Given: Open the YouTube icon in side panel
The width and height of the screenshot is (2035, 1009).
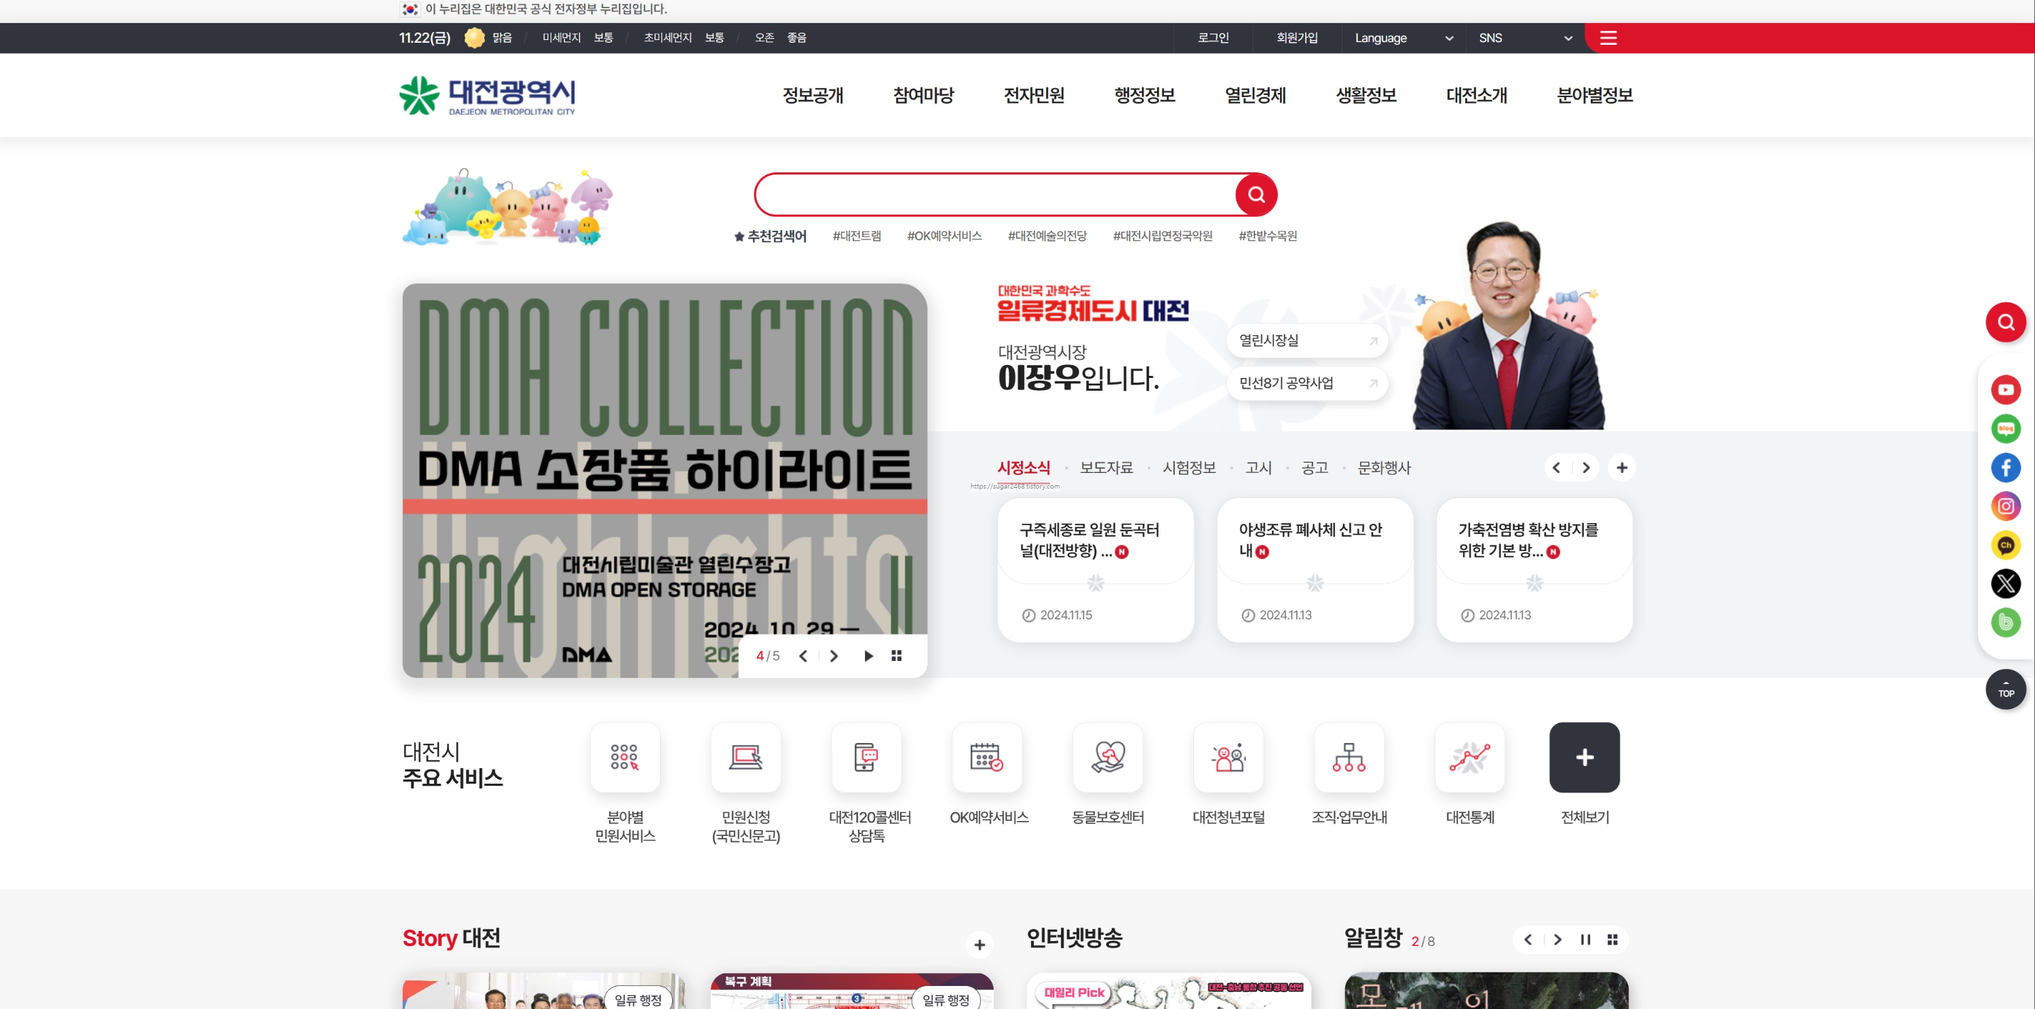Looking at the screenshot, I should tap(2005, 390).
